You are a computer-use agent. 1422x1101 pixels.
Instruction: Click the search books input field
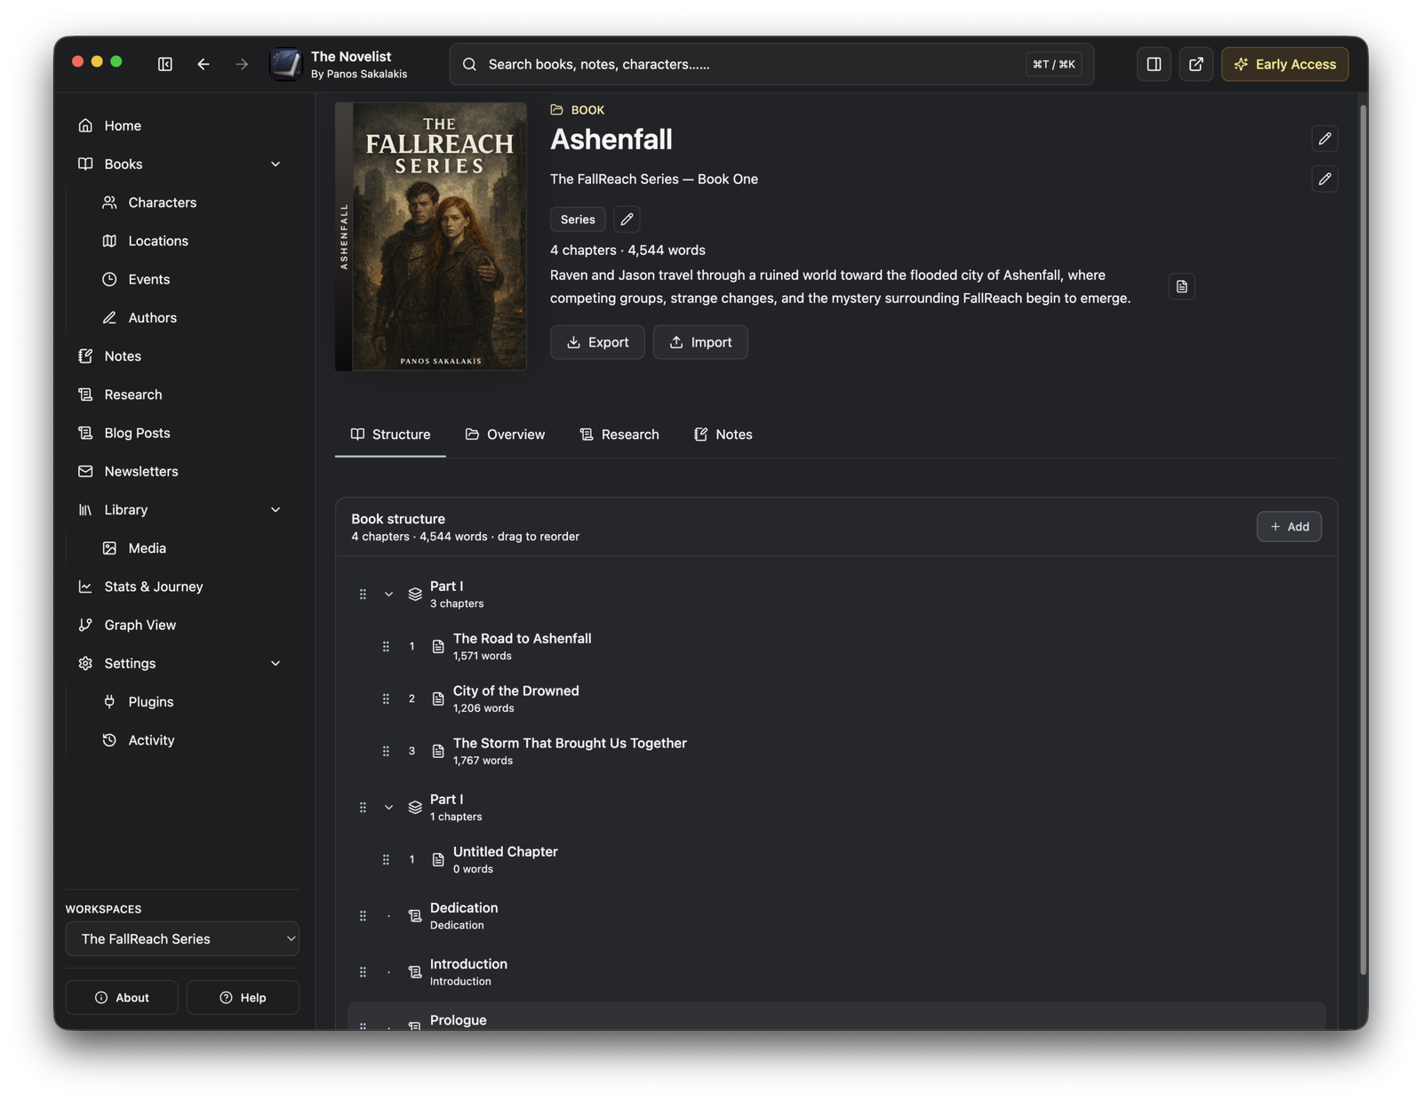point(771,64)
